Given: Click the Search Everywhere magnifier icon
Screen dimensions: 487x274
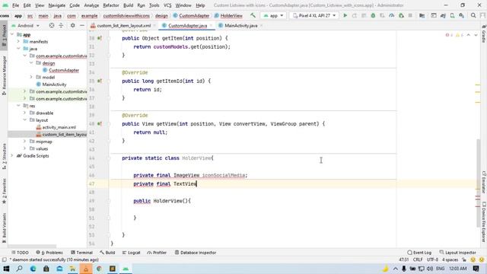Looking at the screenshot, I should [x=473, y=15].
